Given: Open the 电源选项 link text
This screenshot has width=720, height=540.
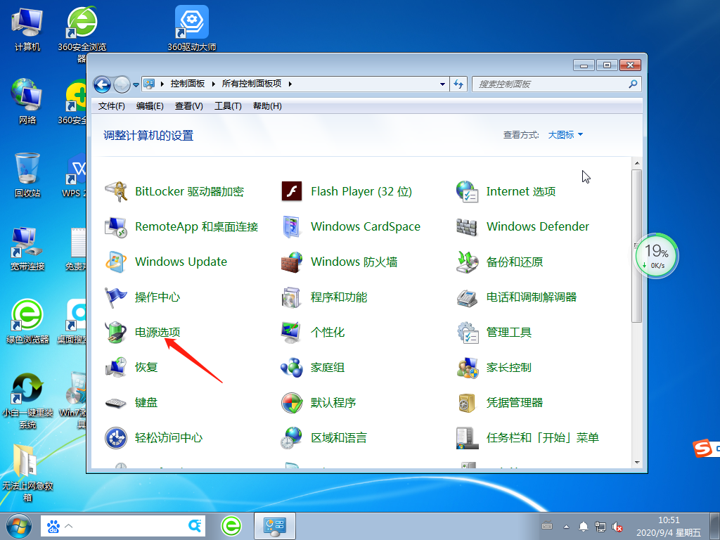Looking at the screenshot, I should [157, 332].
